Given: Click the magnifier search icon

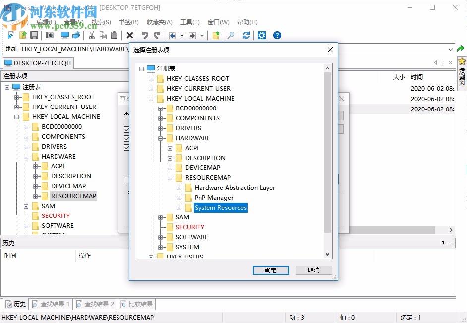Looking at the screenshot, I should (x=231, y=36).
